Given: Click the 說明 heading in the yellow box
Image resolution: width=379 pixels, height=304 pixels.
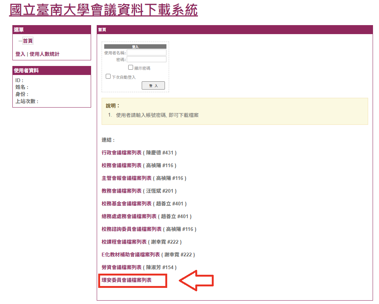Looking at the screenshot, I should click(x=112, y=106).
